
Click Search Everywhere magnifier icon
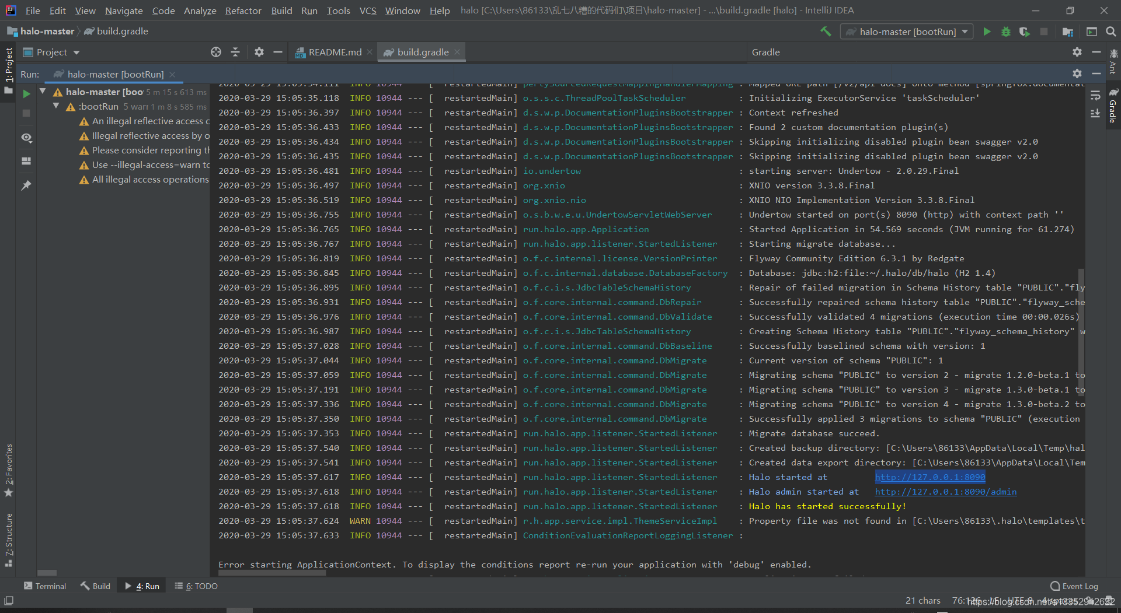[1110, 31]
